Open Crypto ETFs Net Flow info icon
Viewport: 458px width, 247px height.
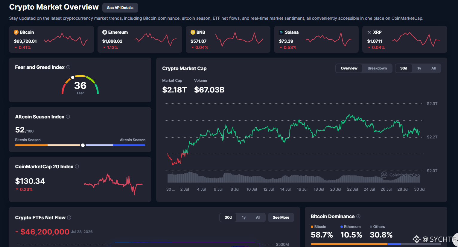(x=69, y=217)
